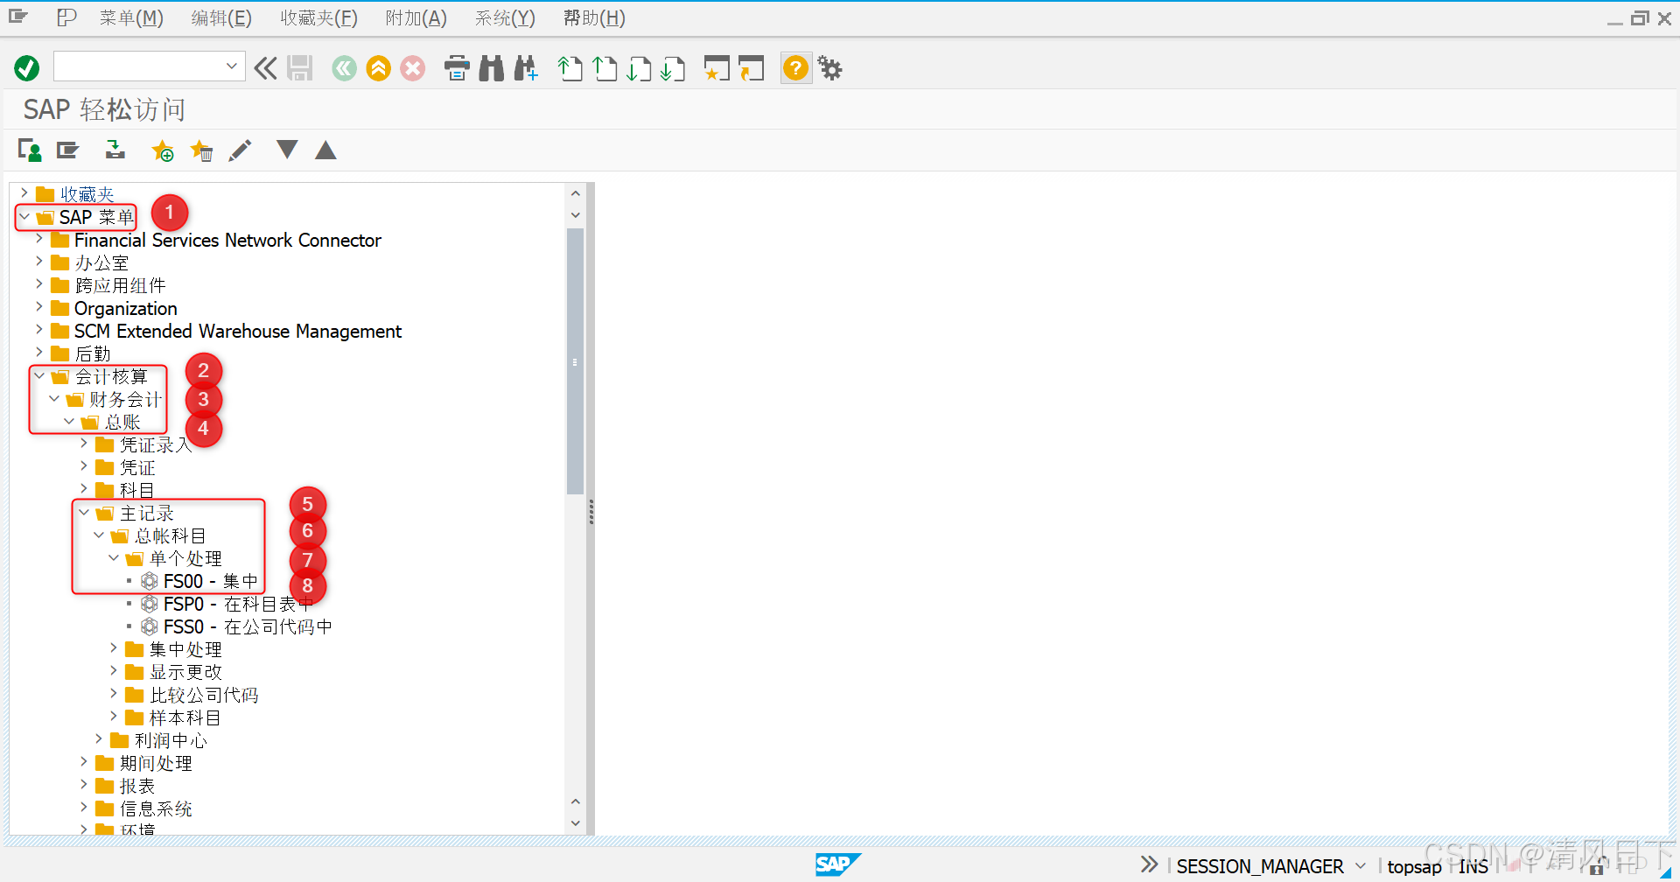Click the red Cancel X icon
Image resolution: width=1680 pixels, height=882 pixels.
tap(413, 67)
